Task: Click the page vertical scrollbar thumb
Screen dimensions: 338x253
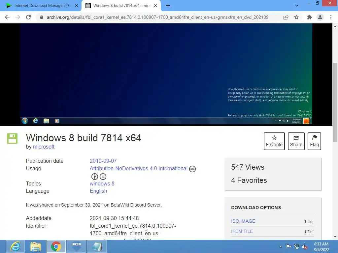Action: click(x=335, y=102)
